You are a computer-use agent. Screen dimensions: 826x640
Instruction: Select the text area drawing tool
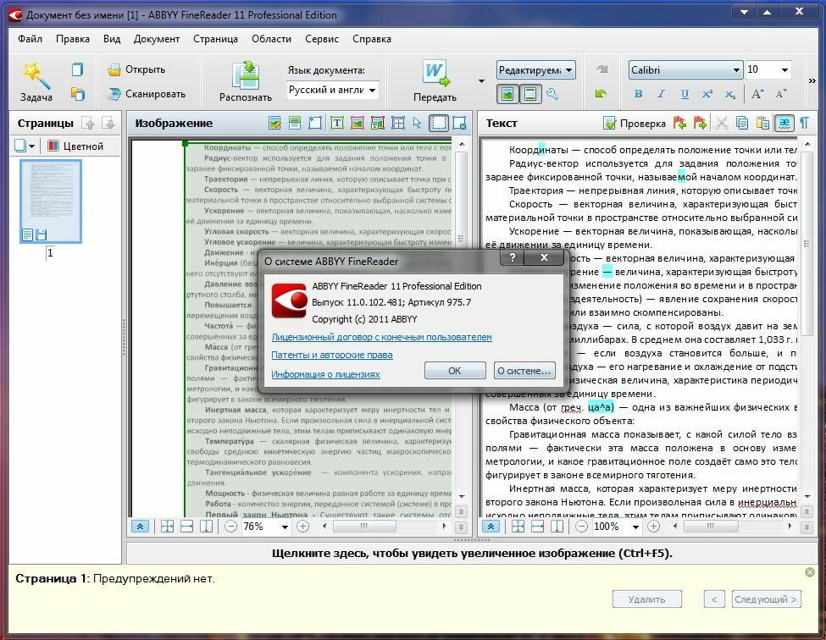tap(336, 123)
